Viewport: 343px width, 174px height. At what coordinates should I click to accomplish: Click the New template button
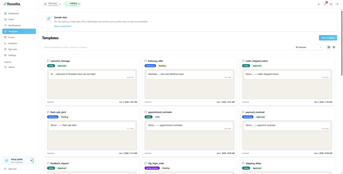click(328, 38)
